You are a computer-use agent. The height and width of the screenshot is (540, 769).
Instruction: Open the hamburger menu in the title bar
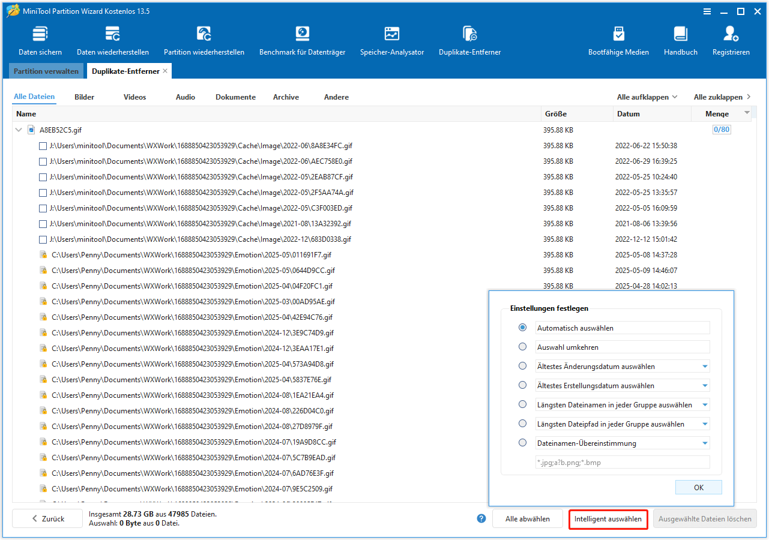pos(707,11)
